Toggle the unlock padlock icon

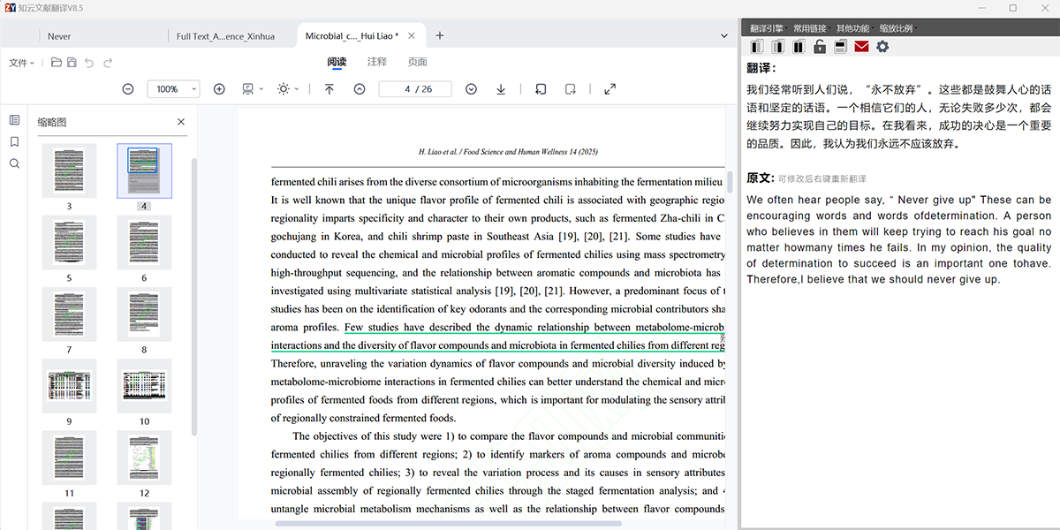click(820, 47)
